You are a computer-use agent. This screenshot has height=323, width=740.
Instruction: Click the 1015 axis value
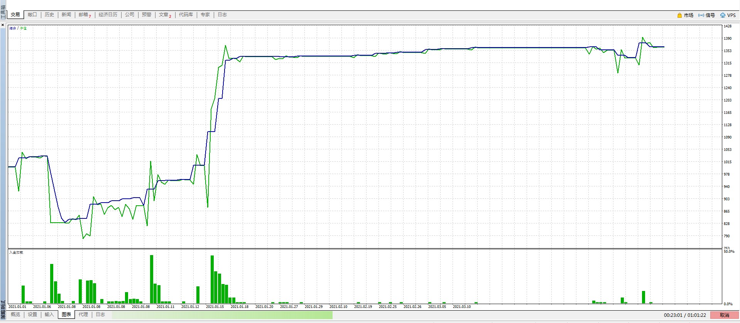click(727, 162)
